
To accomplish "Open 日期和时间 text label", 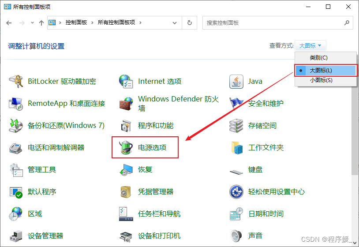I will tap(266, 214).
